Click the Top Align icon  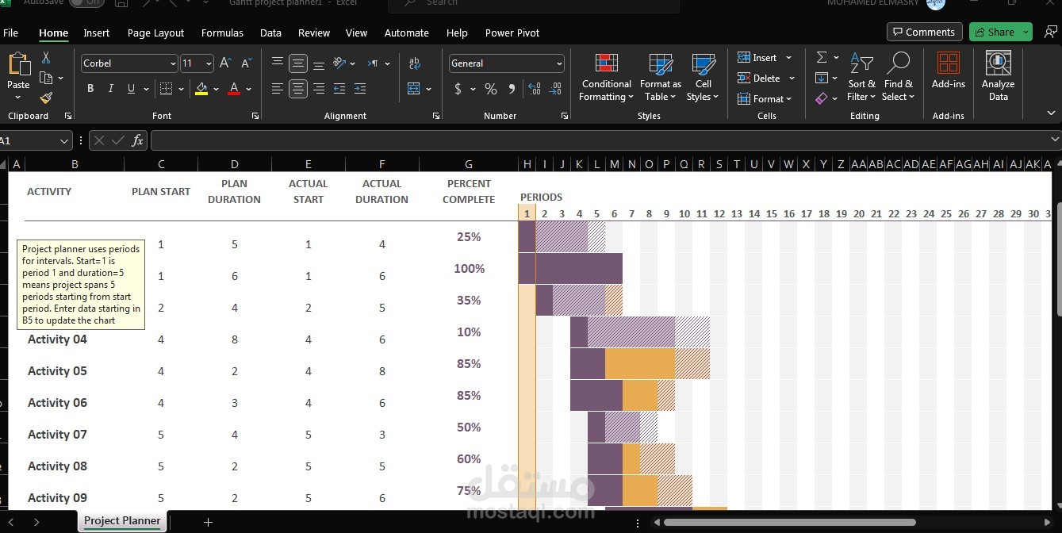pos(278,63)
